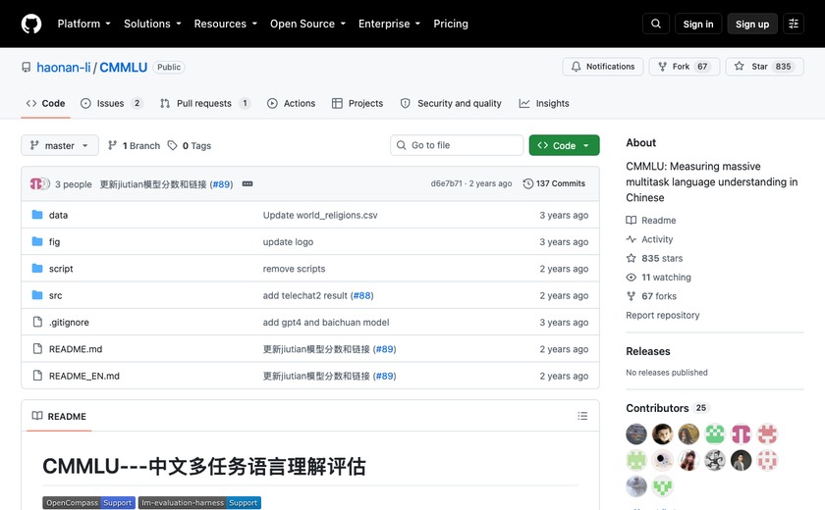Open the Contributors 25 heading link
Viewport: 825px width, 510px height.
[x=668, y=408]
